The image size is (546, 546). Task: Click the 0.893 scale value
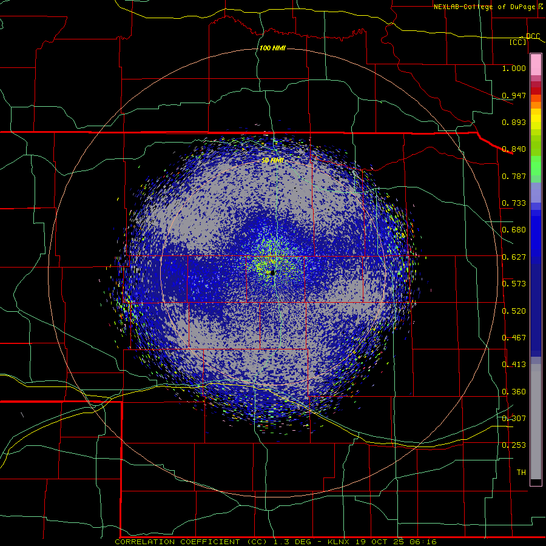pyautogui.click(x=514, y=122)
